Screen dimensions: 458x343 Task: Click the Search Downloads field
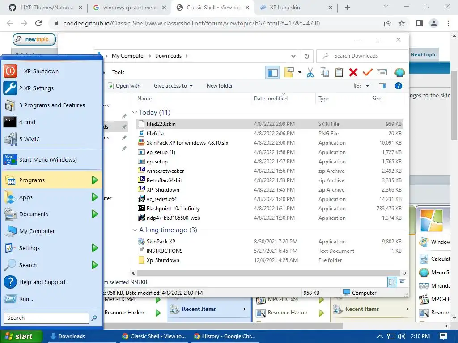(361, 56)
